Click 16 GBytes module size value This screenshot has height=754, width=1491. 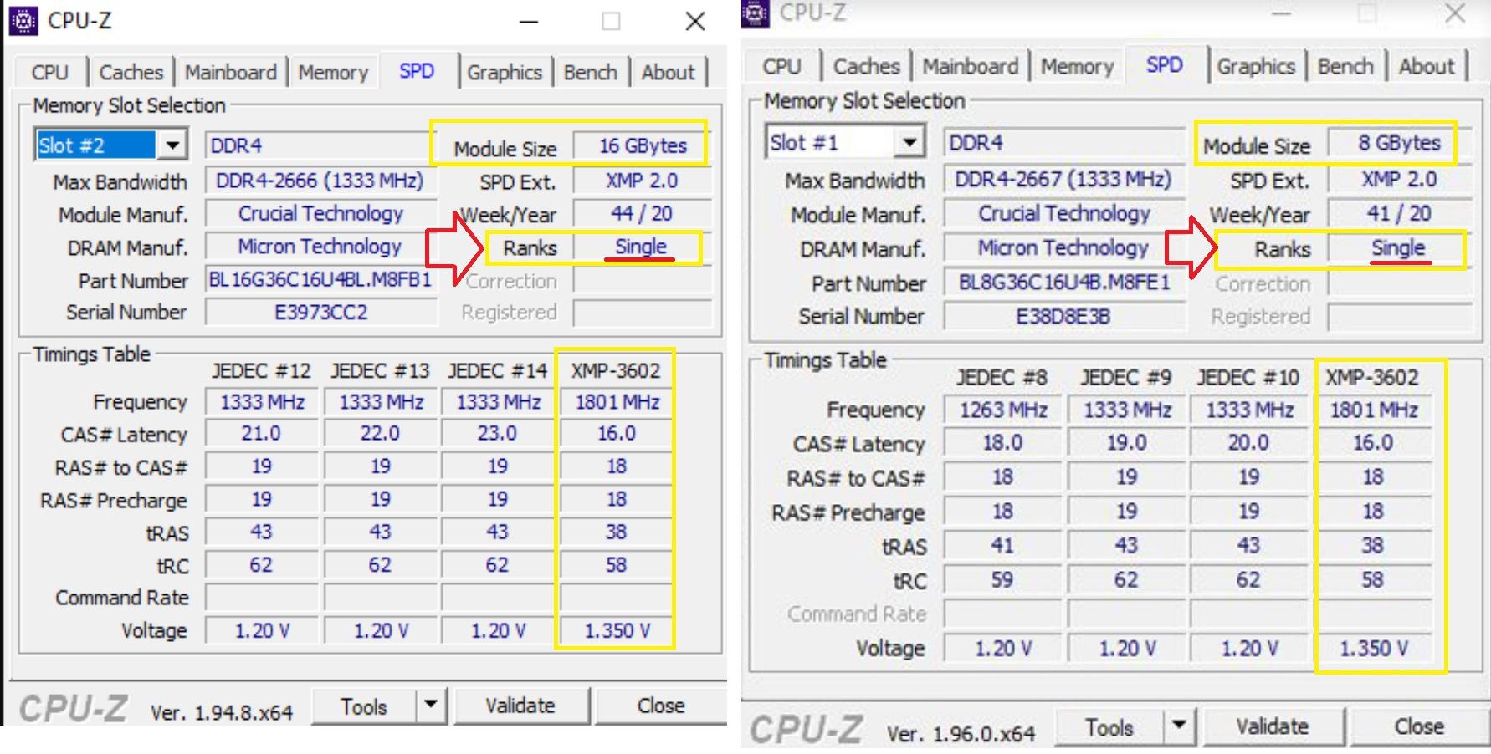(x=643, y=146)
